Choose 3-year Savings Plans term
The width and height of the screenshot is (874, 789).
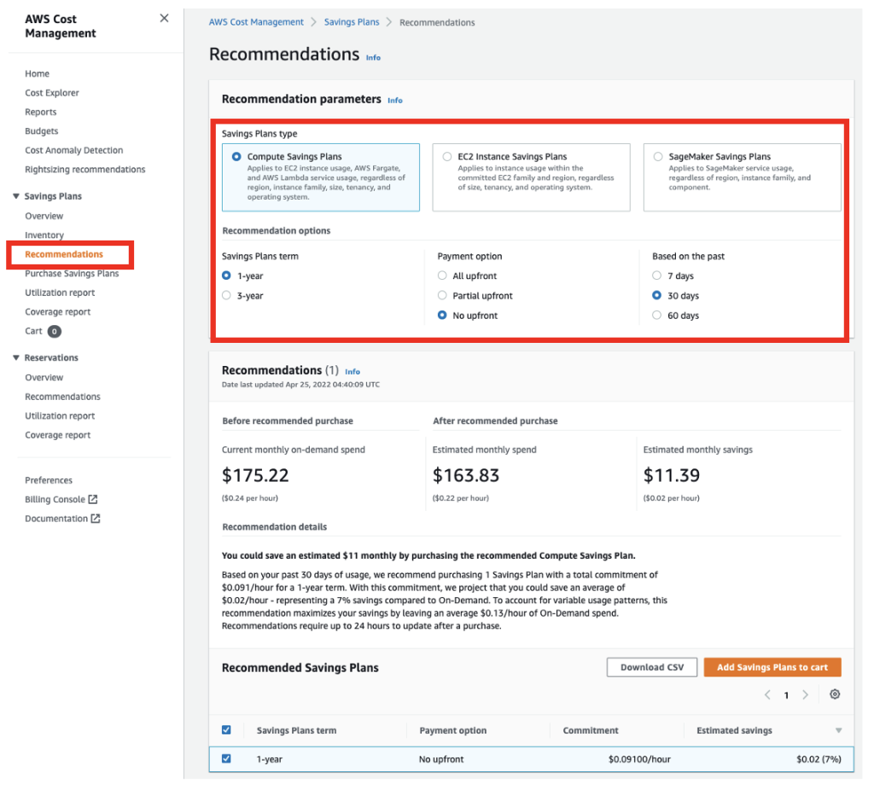click(226, 295)
